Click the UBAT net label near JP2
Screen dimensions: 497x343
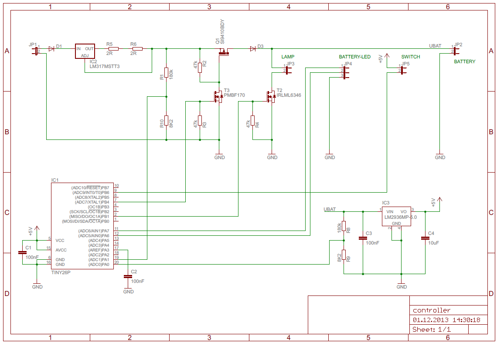point(435,46)
